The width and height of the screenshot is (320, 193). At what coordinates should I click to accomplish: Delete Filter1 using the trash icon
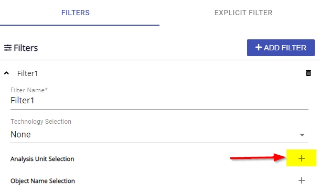308,73
